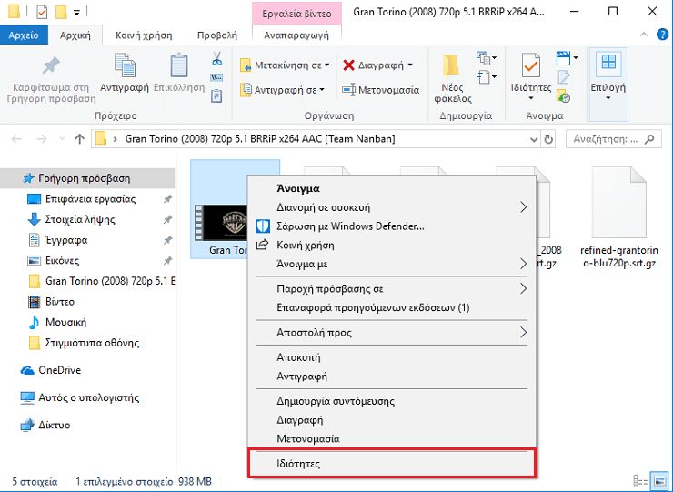The height and width of the screenshot is (492, 673).
Task: Select Αυτός ο υπολογιστής in navigation pane
Action: (87, 398)
